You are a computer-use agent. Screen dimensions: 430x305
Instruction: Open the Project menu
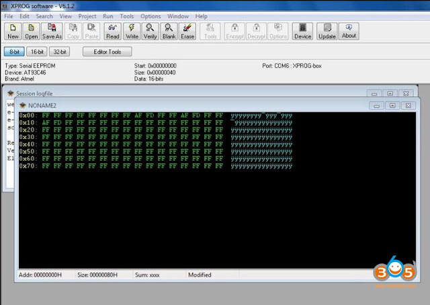point(87,16)
